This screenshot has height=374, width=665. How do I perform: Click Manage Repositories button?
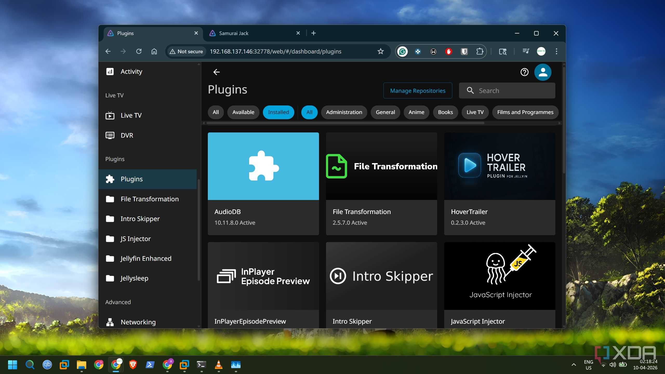pyautogui.click(x=417, y=91)
